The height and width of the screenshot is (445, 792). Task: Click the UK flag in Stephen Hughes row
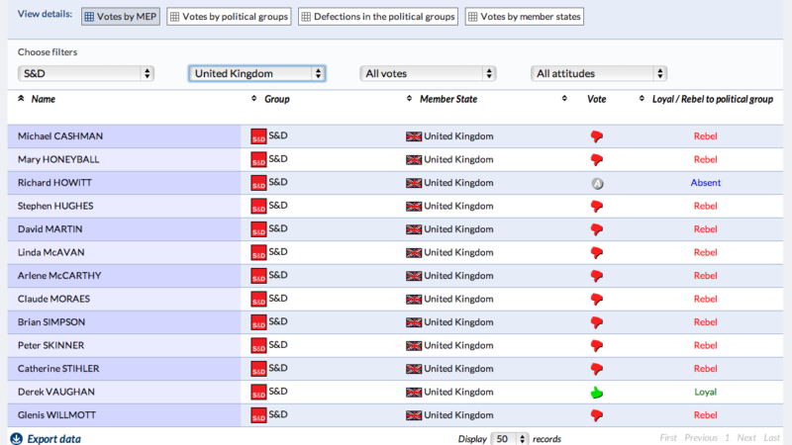[x=414, y=207]
